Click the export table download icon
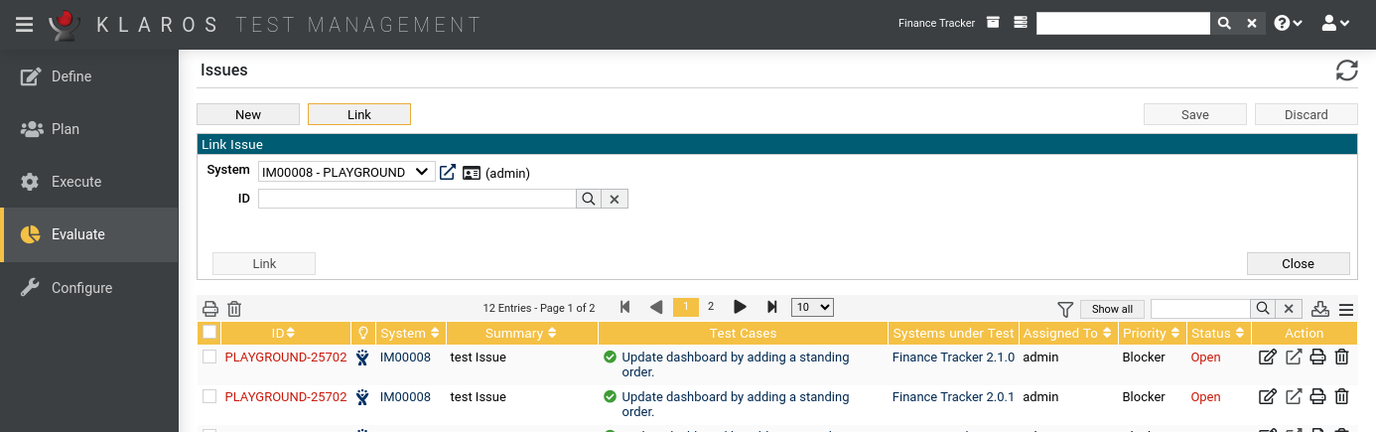The height and width of the screenshot is (432, 1376). [x=1320, y=309]
